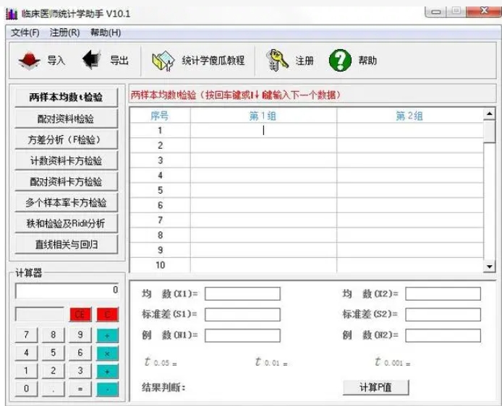
Task: Click the red Import (导入) icon
Action: click(29, 60)
